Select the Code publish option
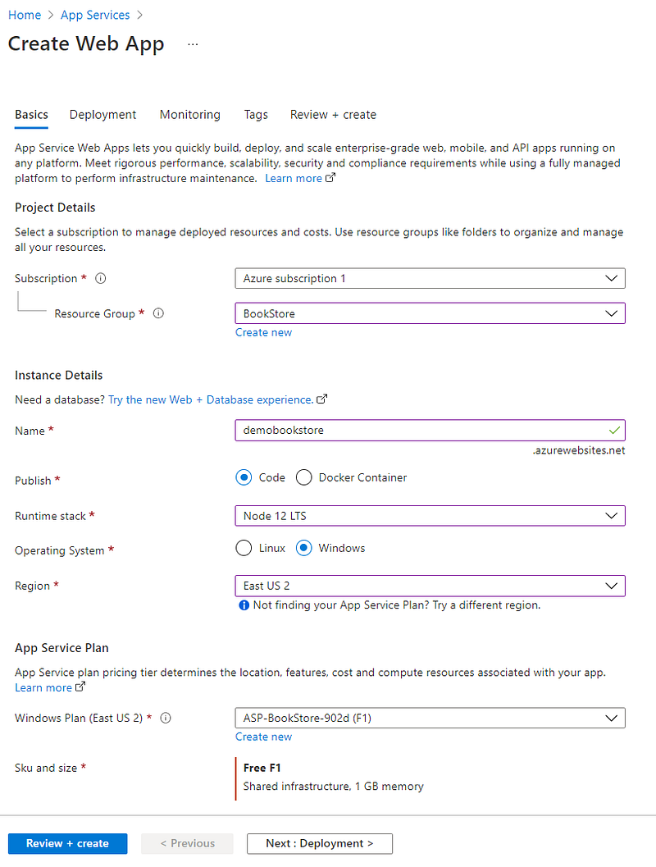 pos(244,477)
